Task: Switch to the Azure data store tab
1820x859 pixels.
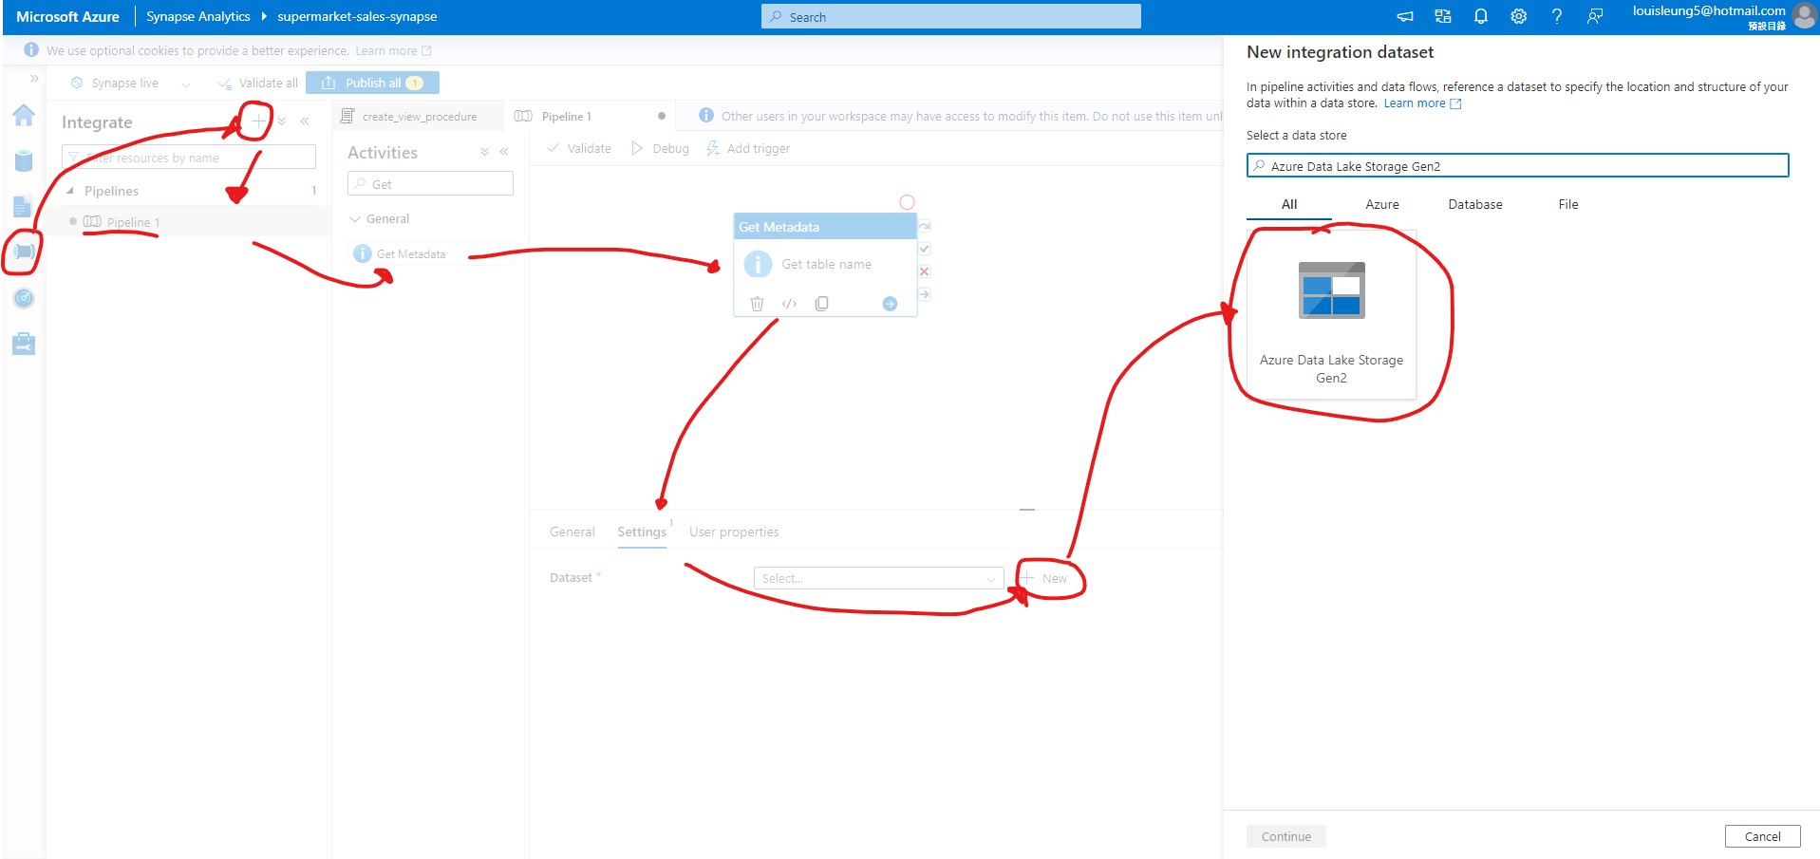Action: 1380,204
